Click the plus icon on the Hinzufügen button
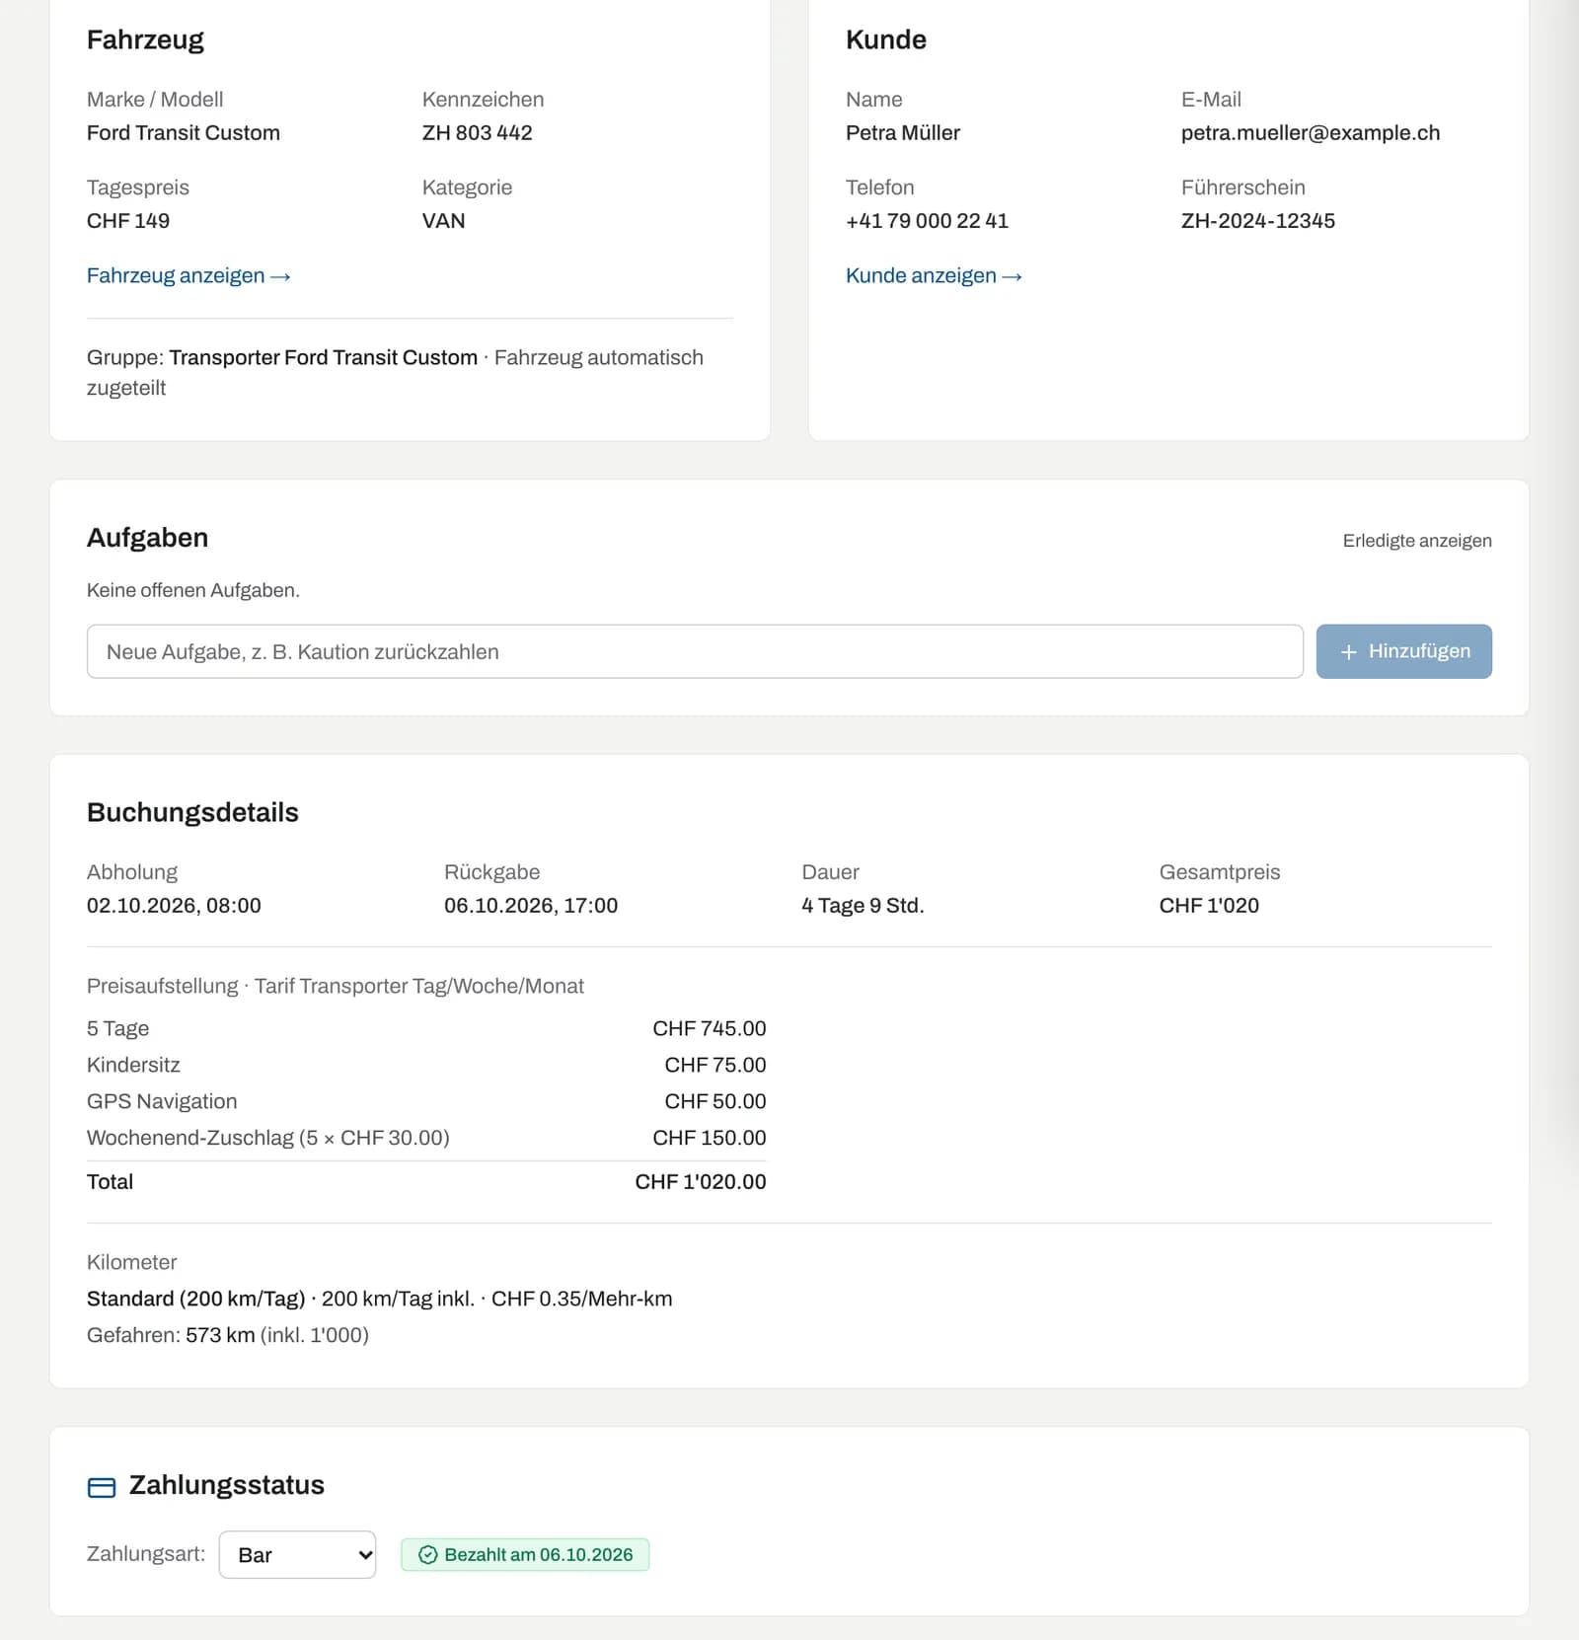 (1349, 652)
